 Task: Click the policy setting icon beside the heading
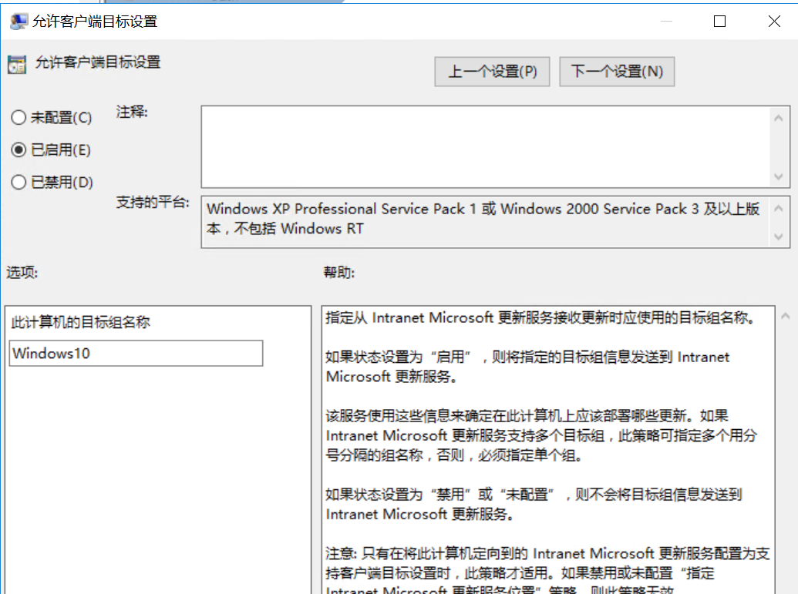[x=17, y=64]
